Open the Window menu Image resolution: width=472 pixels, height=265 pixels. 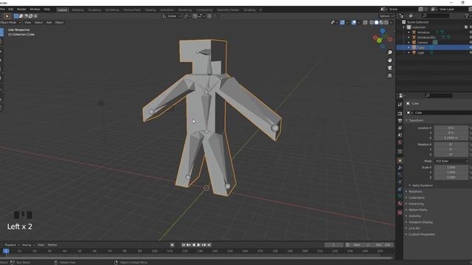coord(35,10)
